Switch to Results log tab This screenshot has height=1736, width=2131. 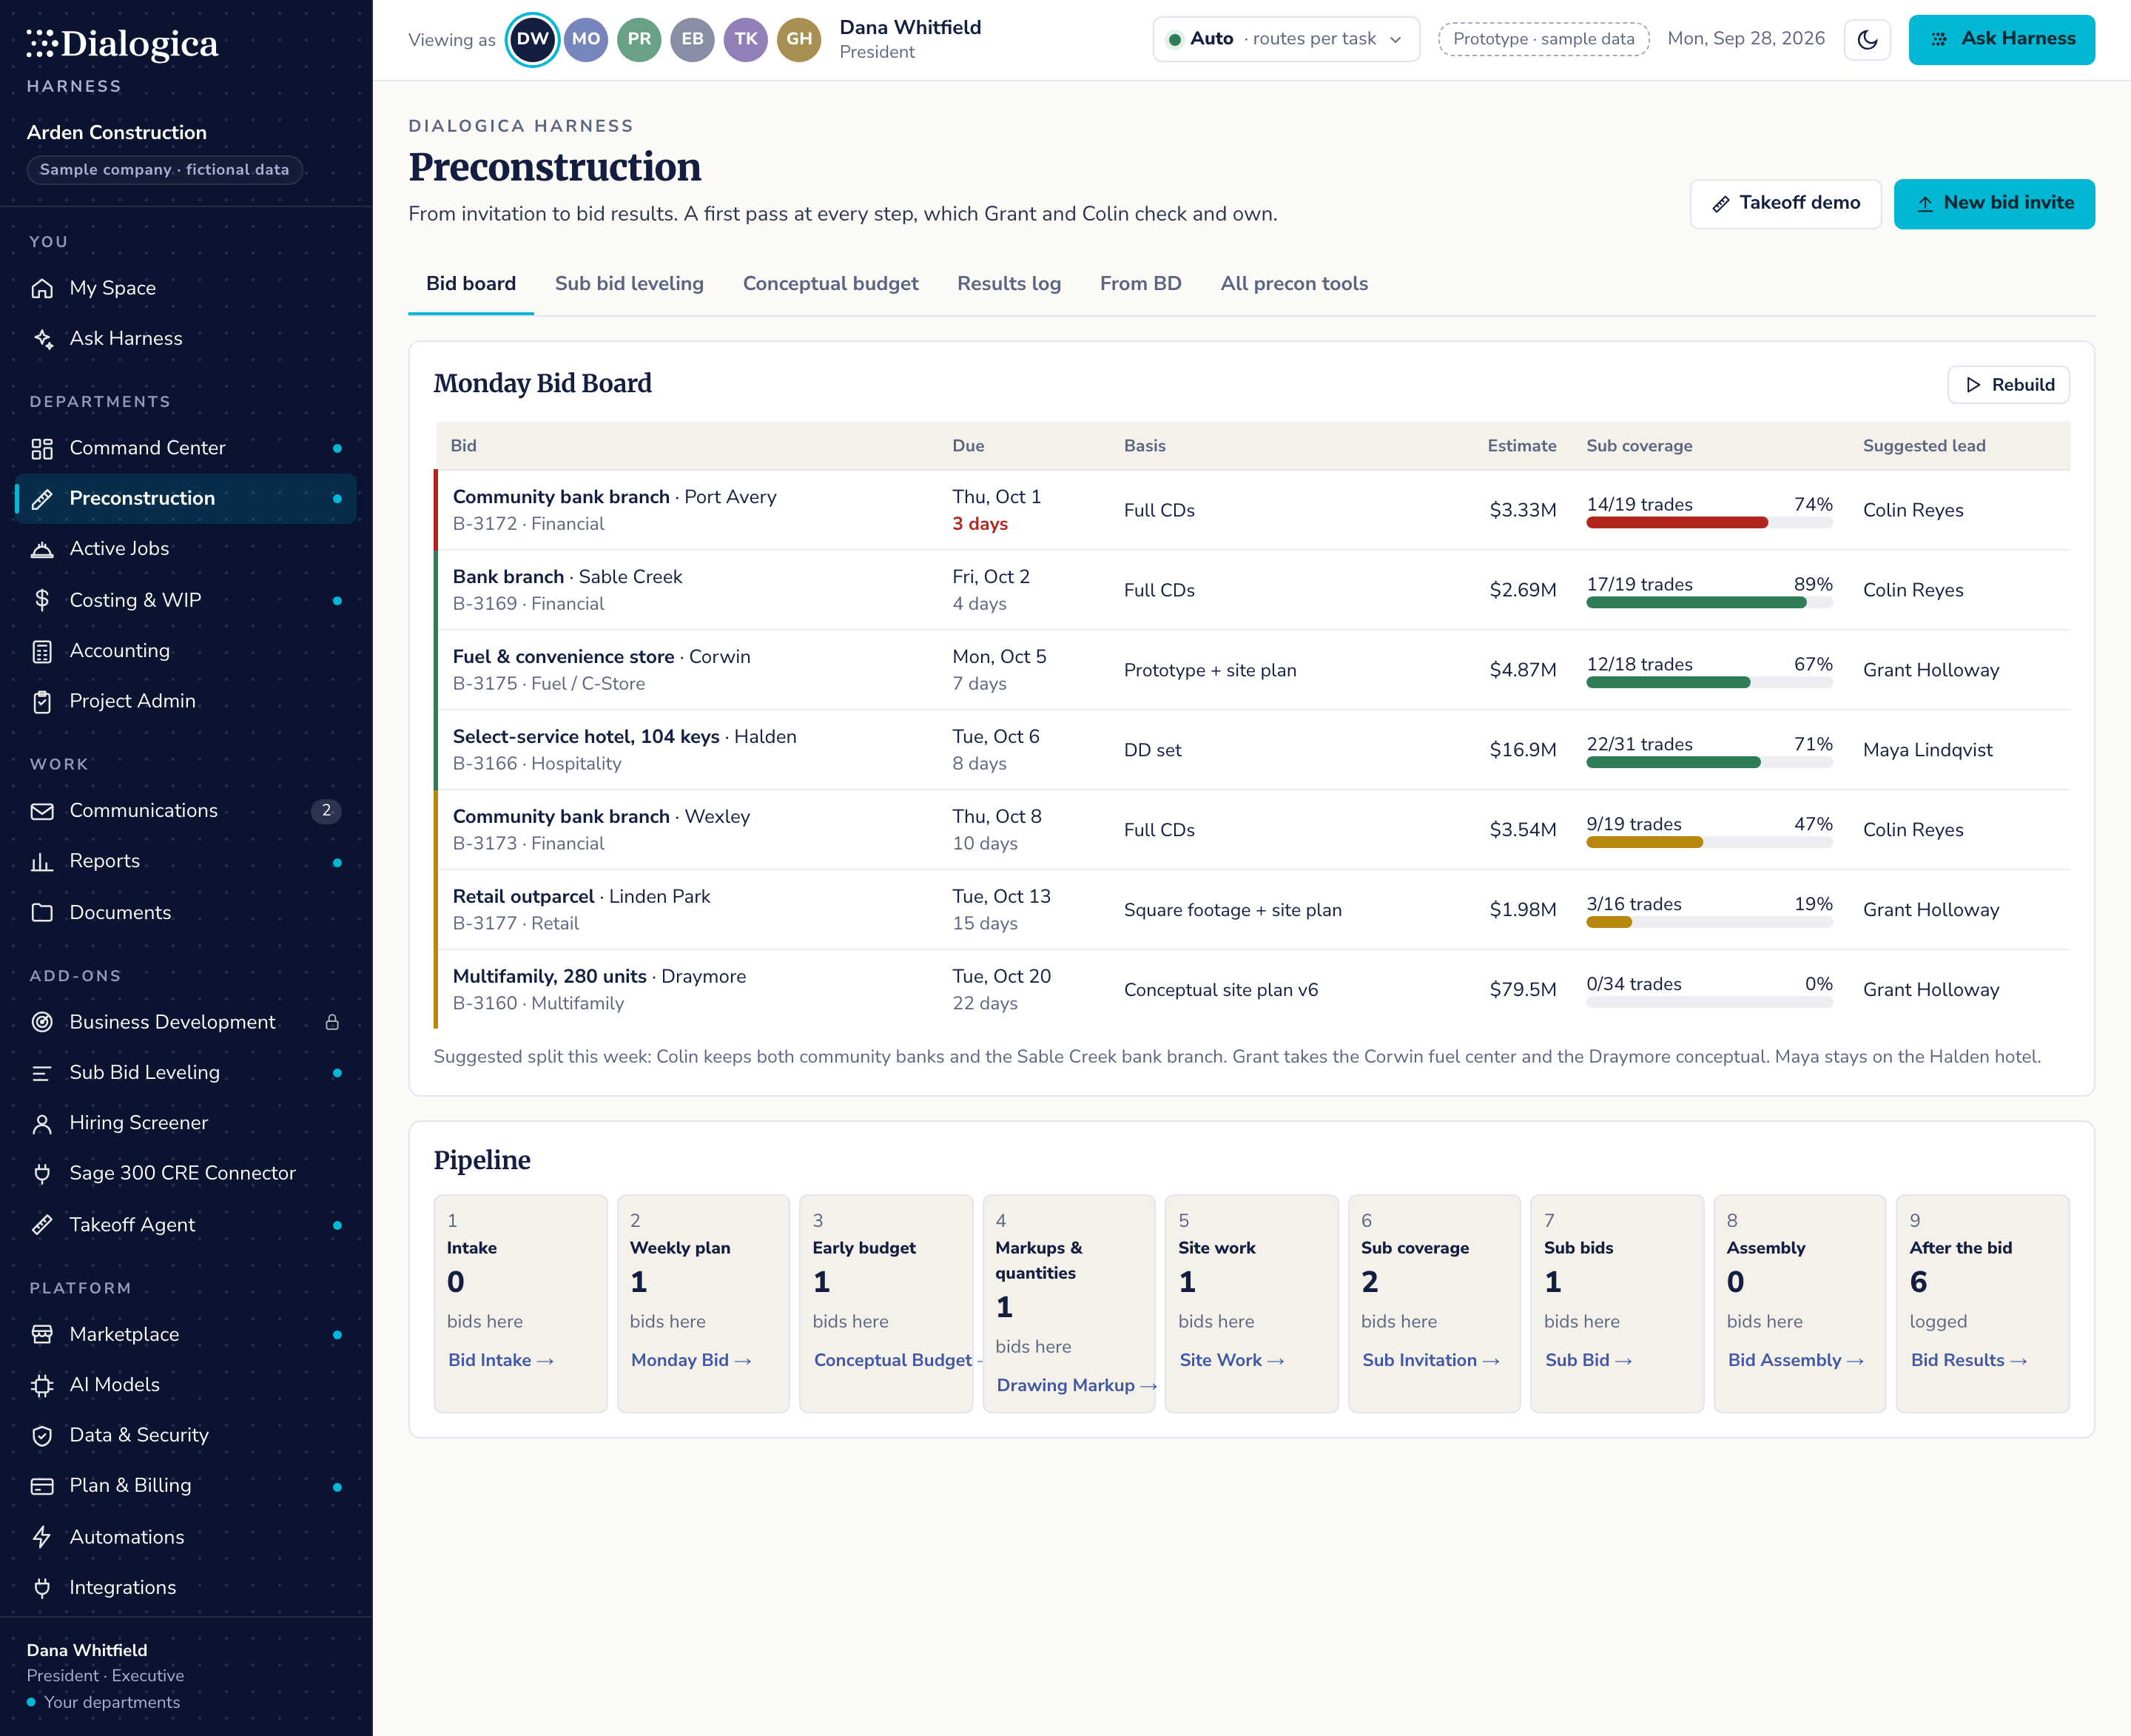[1008, 284]
